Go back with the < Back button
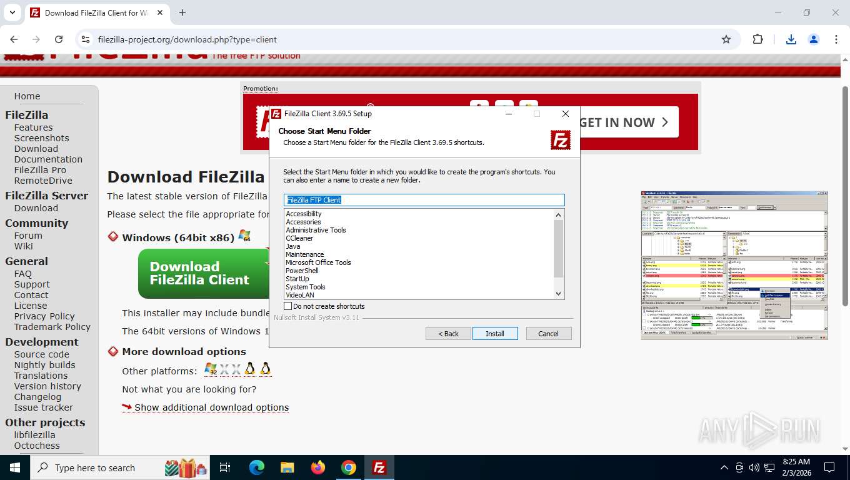 tap(448, 334)
